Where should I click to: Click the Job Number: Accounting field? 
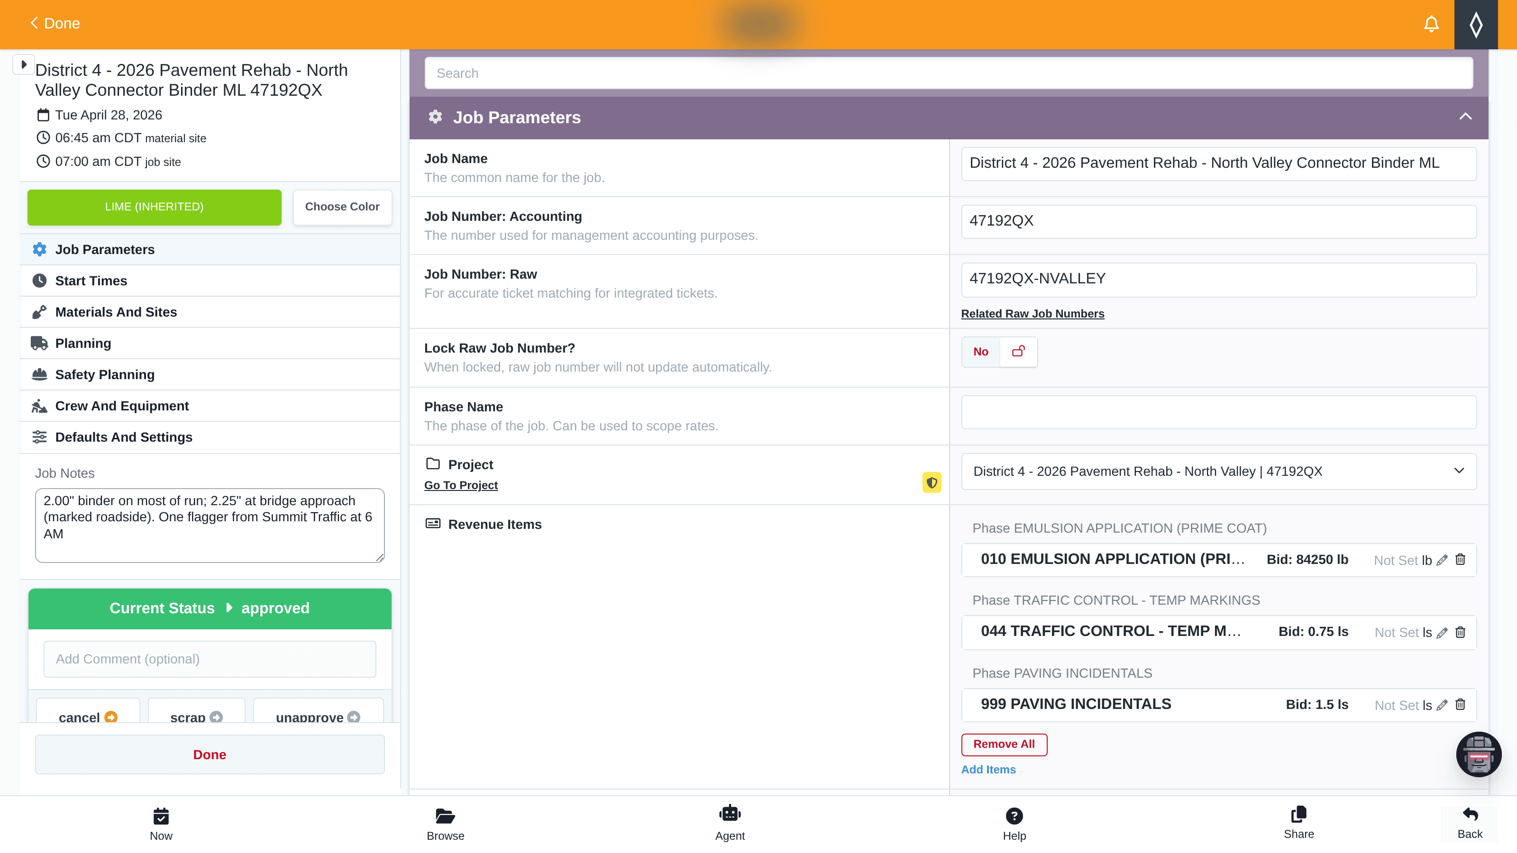(x=1218, y=221)
